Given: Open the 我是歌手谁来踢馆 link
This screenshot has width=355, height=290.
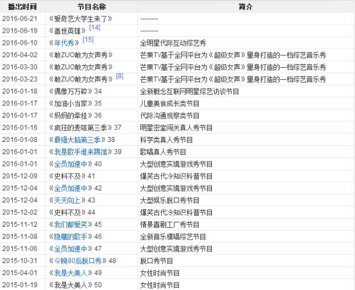Looking at the screenshot, I should [80, 152].
